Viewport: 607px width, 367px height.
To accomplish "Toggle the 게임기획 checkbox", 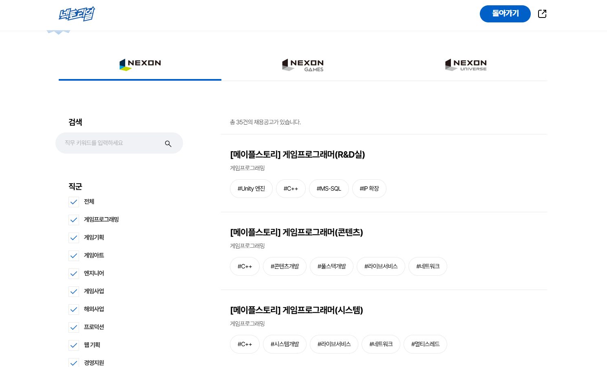I will 74,238.
